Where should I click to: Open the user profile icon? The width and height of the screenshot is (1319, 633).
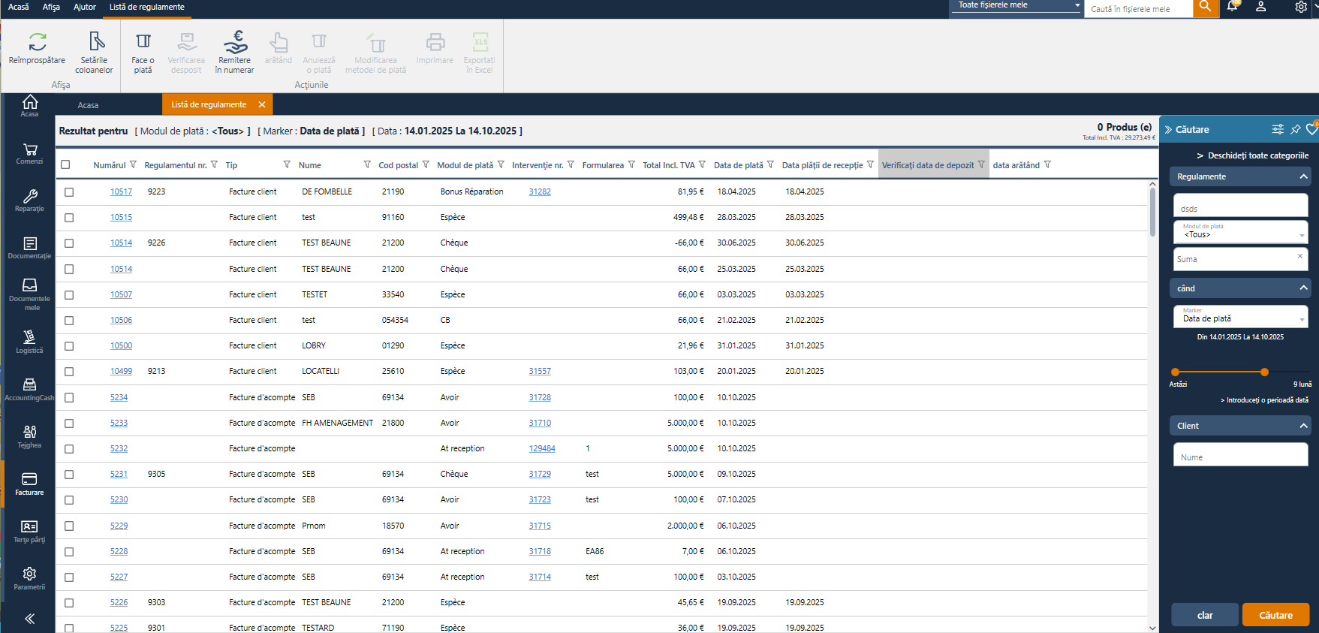(x=1261, y=7)
